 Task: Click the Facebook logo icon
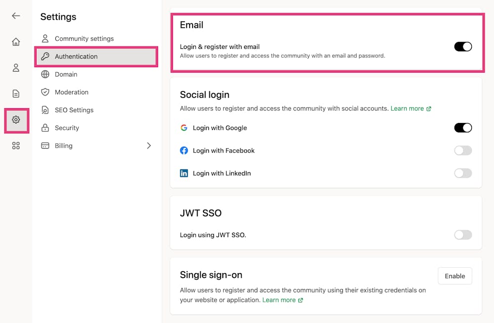[184, 151]
